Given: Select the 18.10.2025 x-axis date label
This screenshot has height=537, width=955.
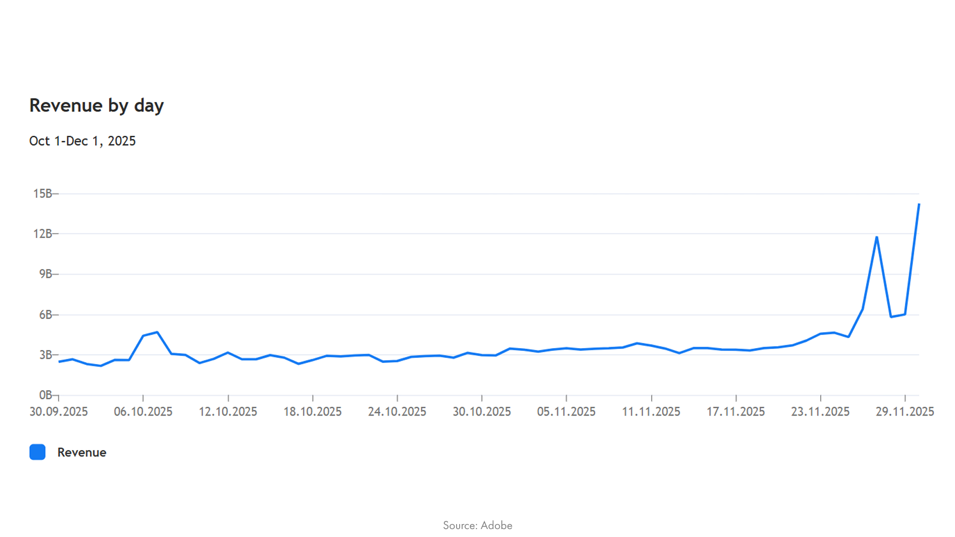Looking at the screenshot, I should pos(312,412).
